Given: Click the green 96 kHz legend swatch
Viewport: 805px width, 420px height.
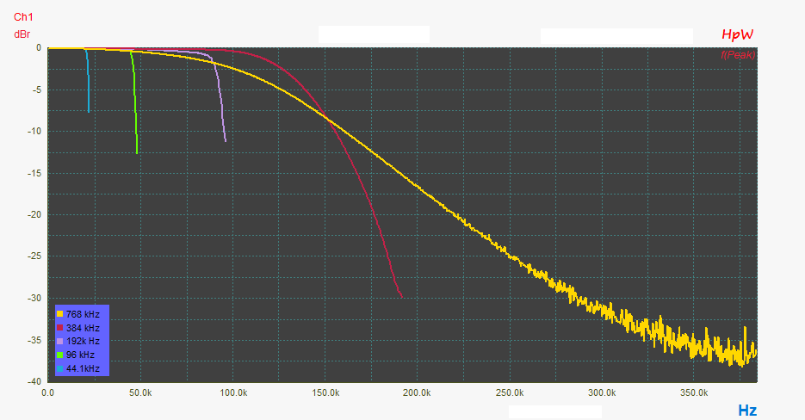Looking at the screenshot, I should click(x=60, y=355).
